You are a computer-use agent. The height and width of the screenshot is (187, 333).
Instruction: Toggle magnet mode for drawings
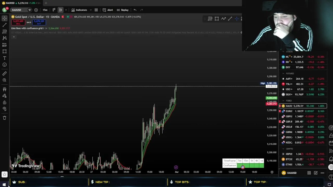(4, 89)
